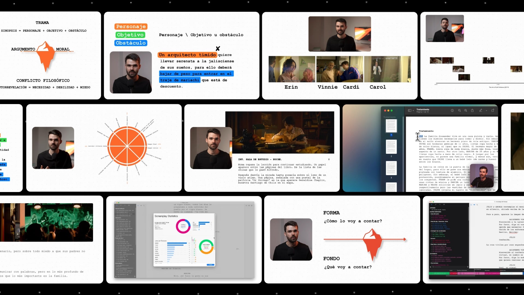Click the pink scenes donut chart in Statistics

183,226
